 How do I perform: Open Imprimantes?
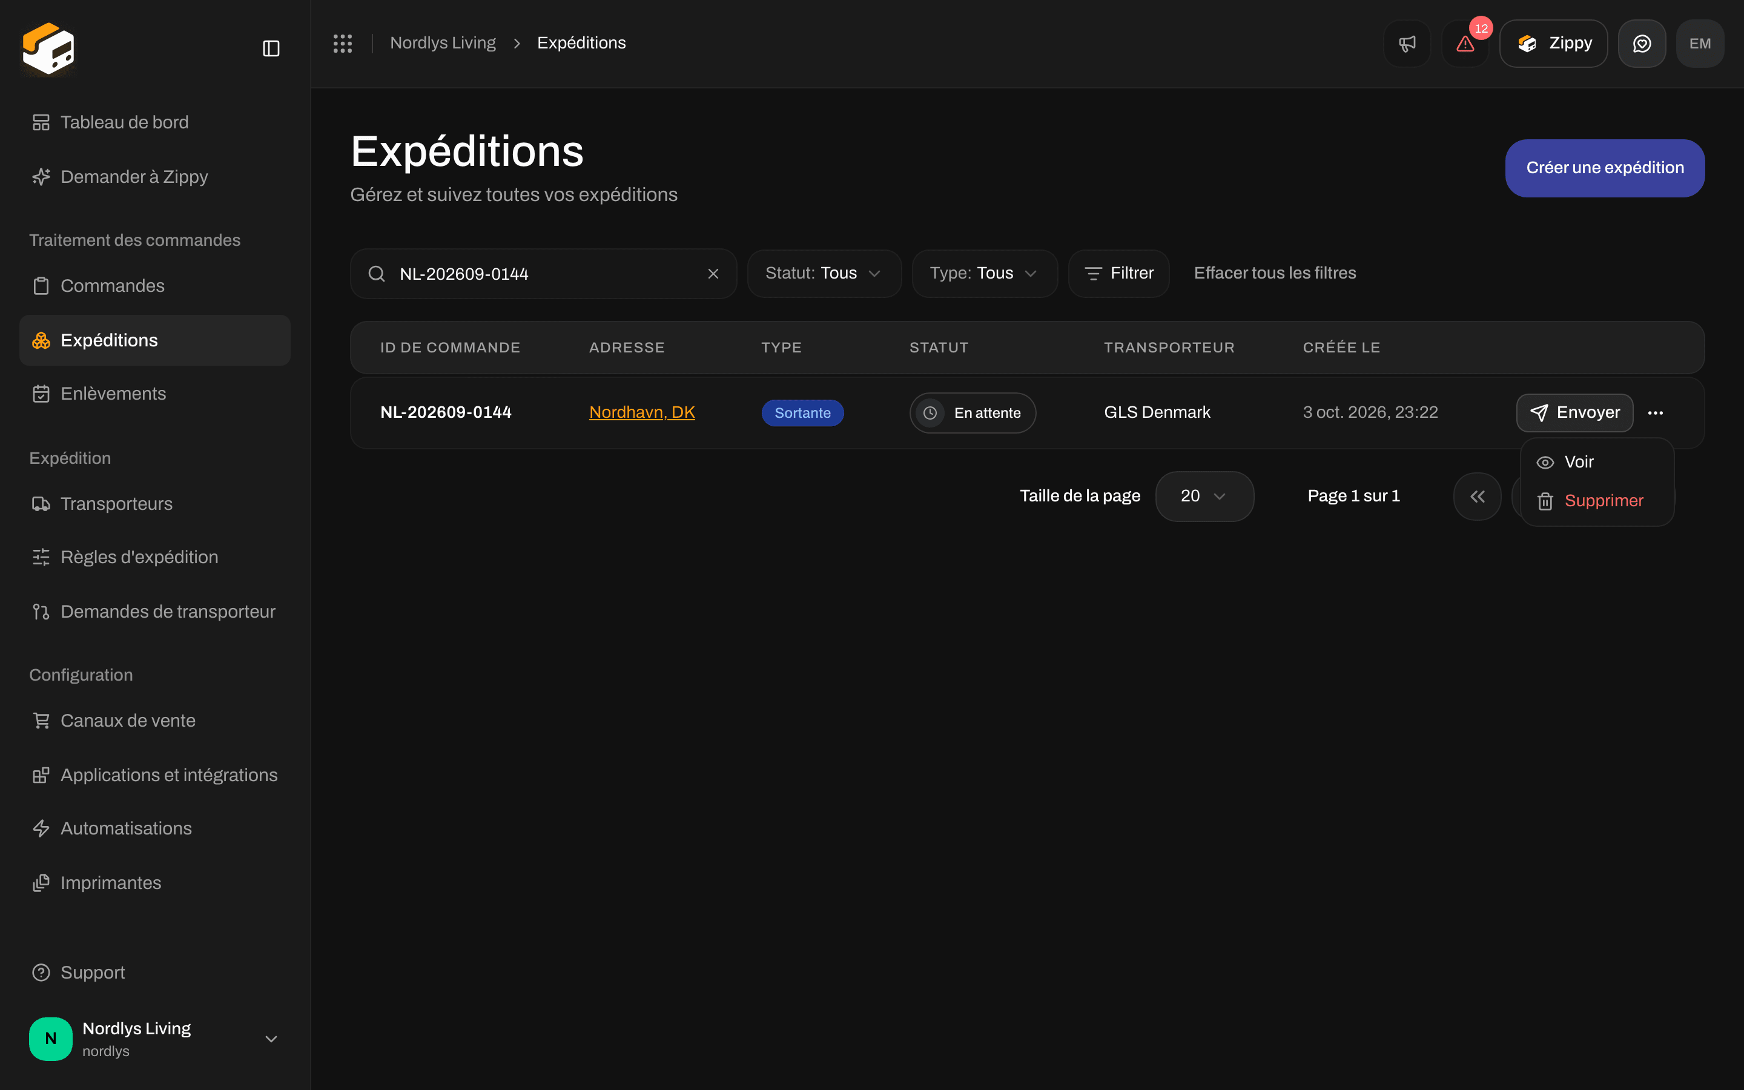(155, 883)
